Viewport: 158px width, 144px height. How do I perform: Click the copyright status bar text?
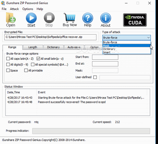(44, 140)
